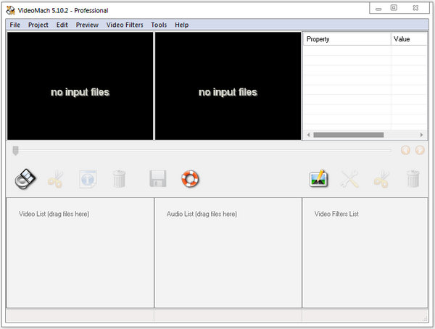The width and height of the screenshot is (435, 329).
Task: Open the Tools menu
Action: 159,25
